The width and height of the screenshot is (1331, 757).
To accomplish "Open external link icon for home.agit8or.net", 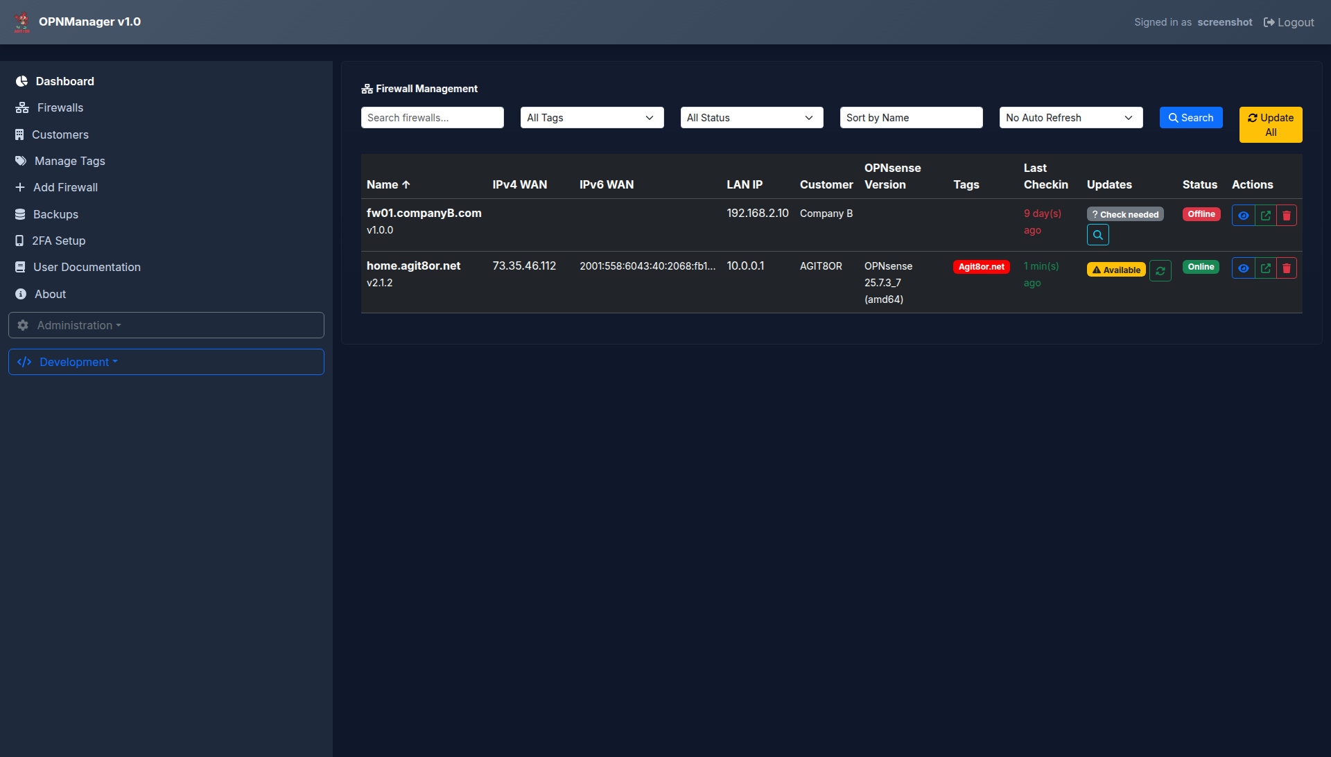I will pyautogui.click(x=1266, y=268).
